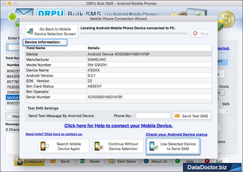Screen dimensions: 243x172
Task: Select the Model Number value SM-G900H
Action: 97,65
